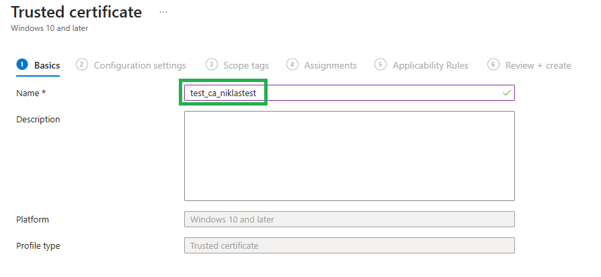Click the step 6 number circle

pos(493,65)
